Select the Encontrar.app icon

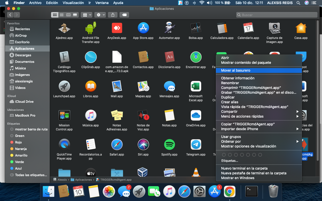click(196, 57)
